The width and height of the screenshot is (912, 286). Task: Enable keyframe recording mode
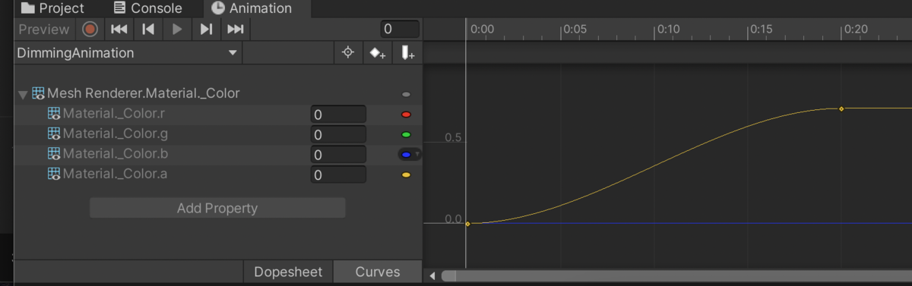[x=90, y=30]
